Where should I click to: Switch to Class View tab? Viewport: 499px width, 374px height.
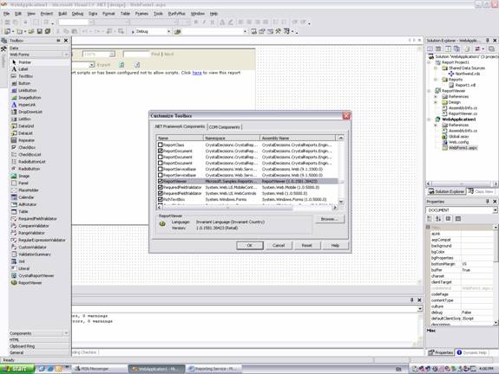coord(481,191)
